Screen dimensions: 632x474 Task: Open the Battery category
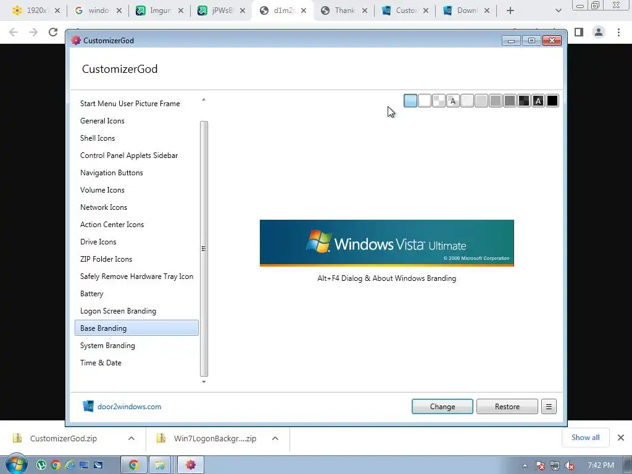click(136, 294)
